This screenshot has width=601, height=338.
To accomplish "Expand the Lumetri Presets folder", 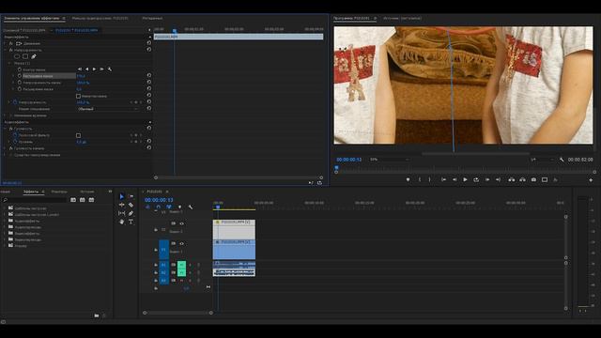I will 4,215.
